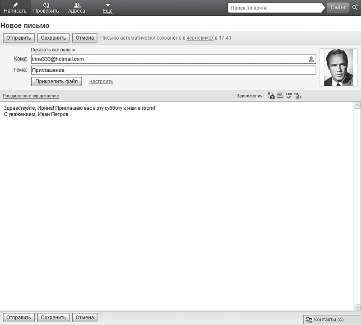
Task: Open advanced search magnifier icon
Action: (355, 7)
